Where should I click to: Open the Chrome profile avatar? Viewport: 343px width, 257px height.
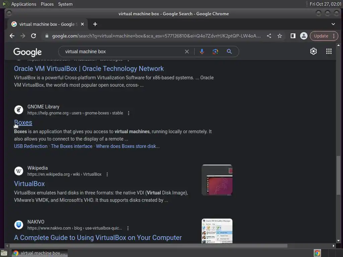coord(303,36)
